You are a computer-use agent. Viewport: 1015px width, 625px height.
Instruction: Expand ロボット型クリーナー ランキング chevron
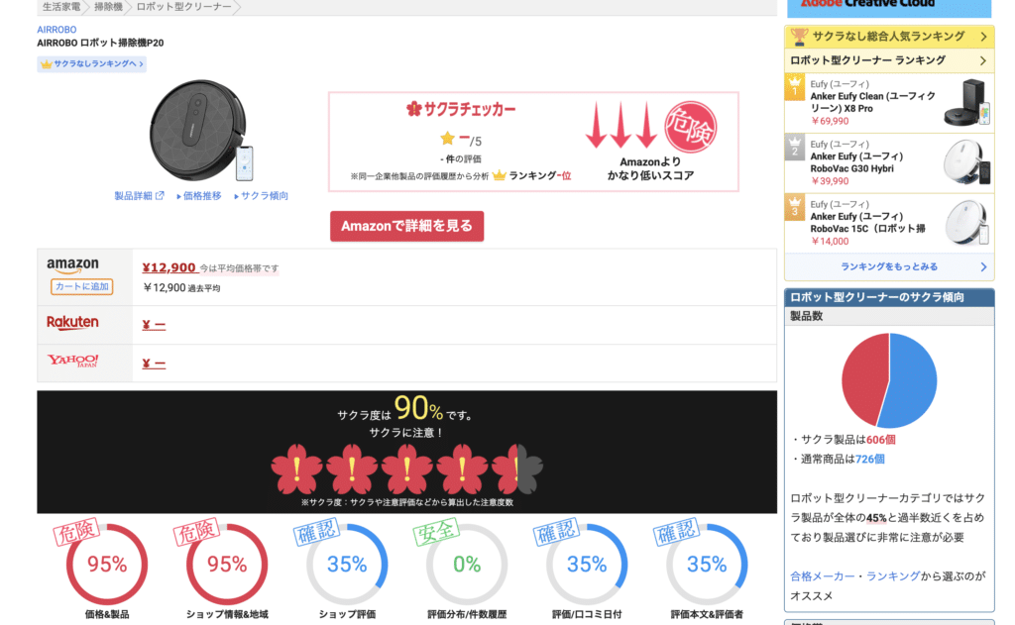[983, 60]
